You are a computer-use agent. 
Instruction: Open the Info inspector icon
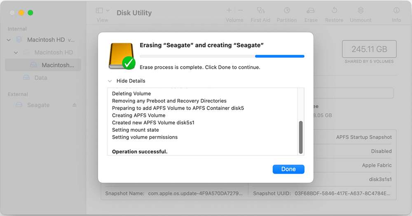(x=396, y=11)
